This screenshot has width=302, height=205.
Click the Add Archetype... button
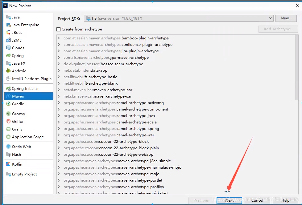click(x=278, y=29)
